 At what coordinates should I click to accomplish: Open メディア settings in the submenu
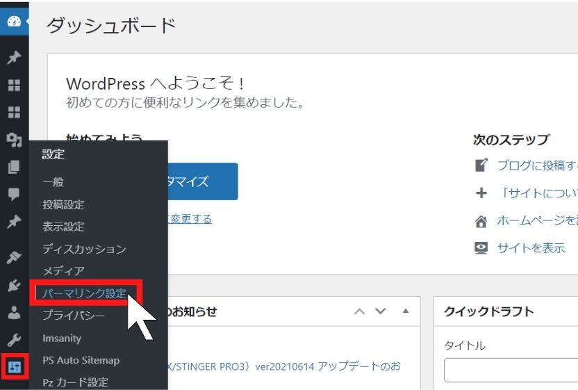63,271
